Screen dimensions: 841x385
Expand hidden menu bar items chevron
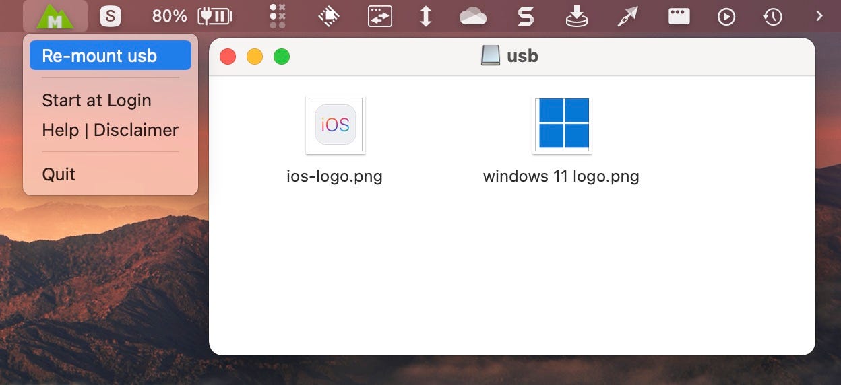[819, 15]
